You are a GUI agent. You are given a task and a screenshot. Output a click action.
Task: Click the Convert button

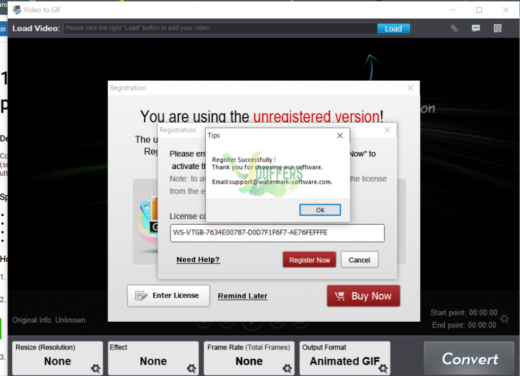click(x=469, y=359)
